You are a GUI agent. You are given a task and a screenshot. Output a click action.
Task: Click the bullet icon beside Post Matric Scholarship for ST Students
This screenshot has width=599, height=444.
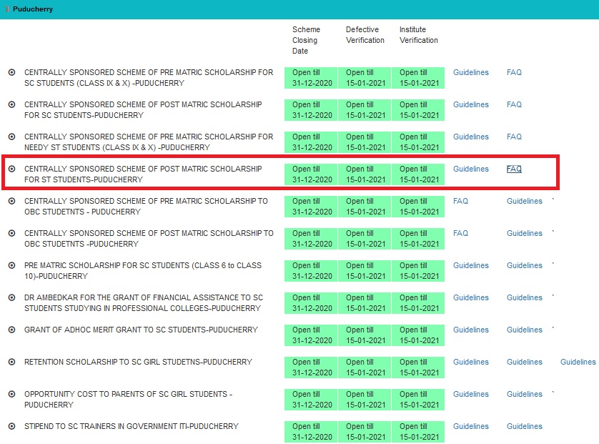(12, 169)
